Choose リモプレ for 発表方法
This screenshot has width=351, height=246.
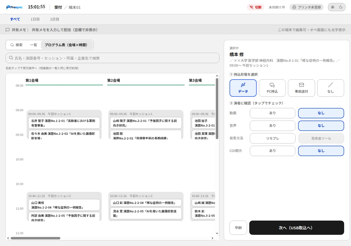[273, 138]
